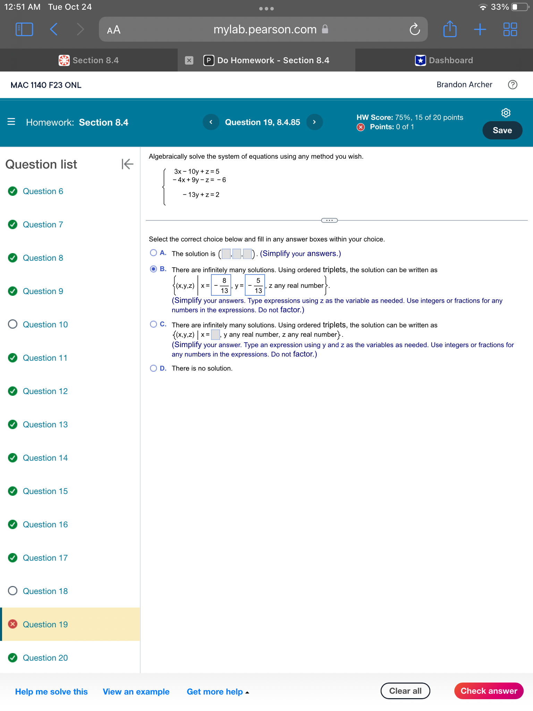Select answer choice B radio button
Viewport: 533px width, 711px height.
coord(153,269)
